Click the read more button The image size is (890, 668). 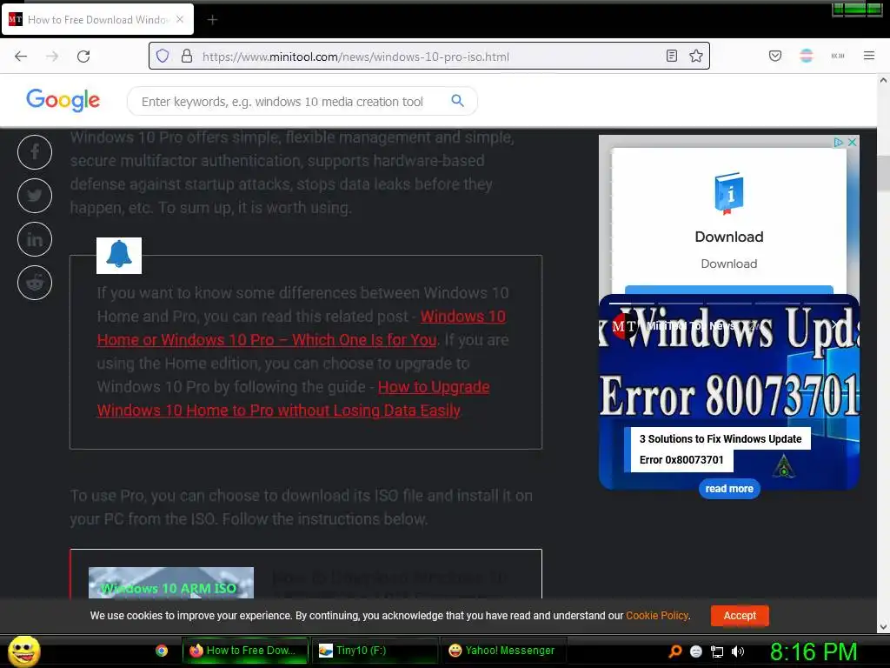[x=729, y=489]
